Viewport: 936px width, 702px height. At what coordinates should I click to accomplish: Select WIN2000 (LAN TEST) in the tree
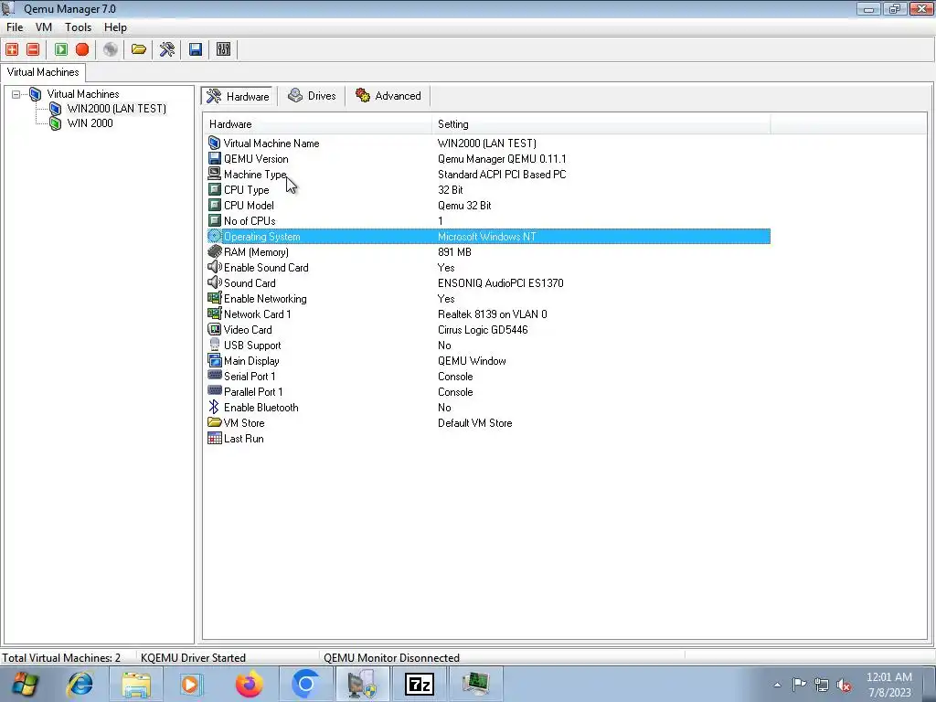point(116,109)
